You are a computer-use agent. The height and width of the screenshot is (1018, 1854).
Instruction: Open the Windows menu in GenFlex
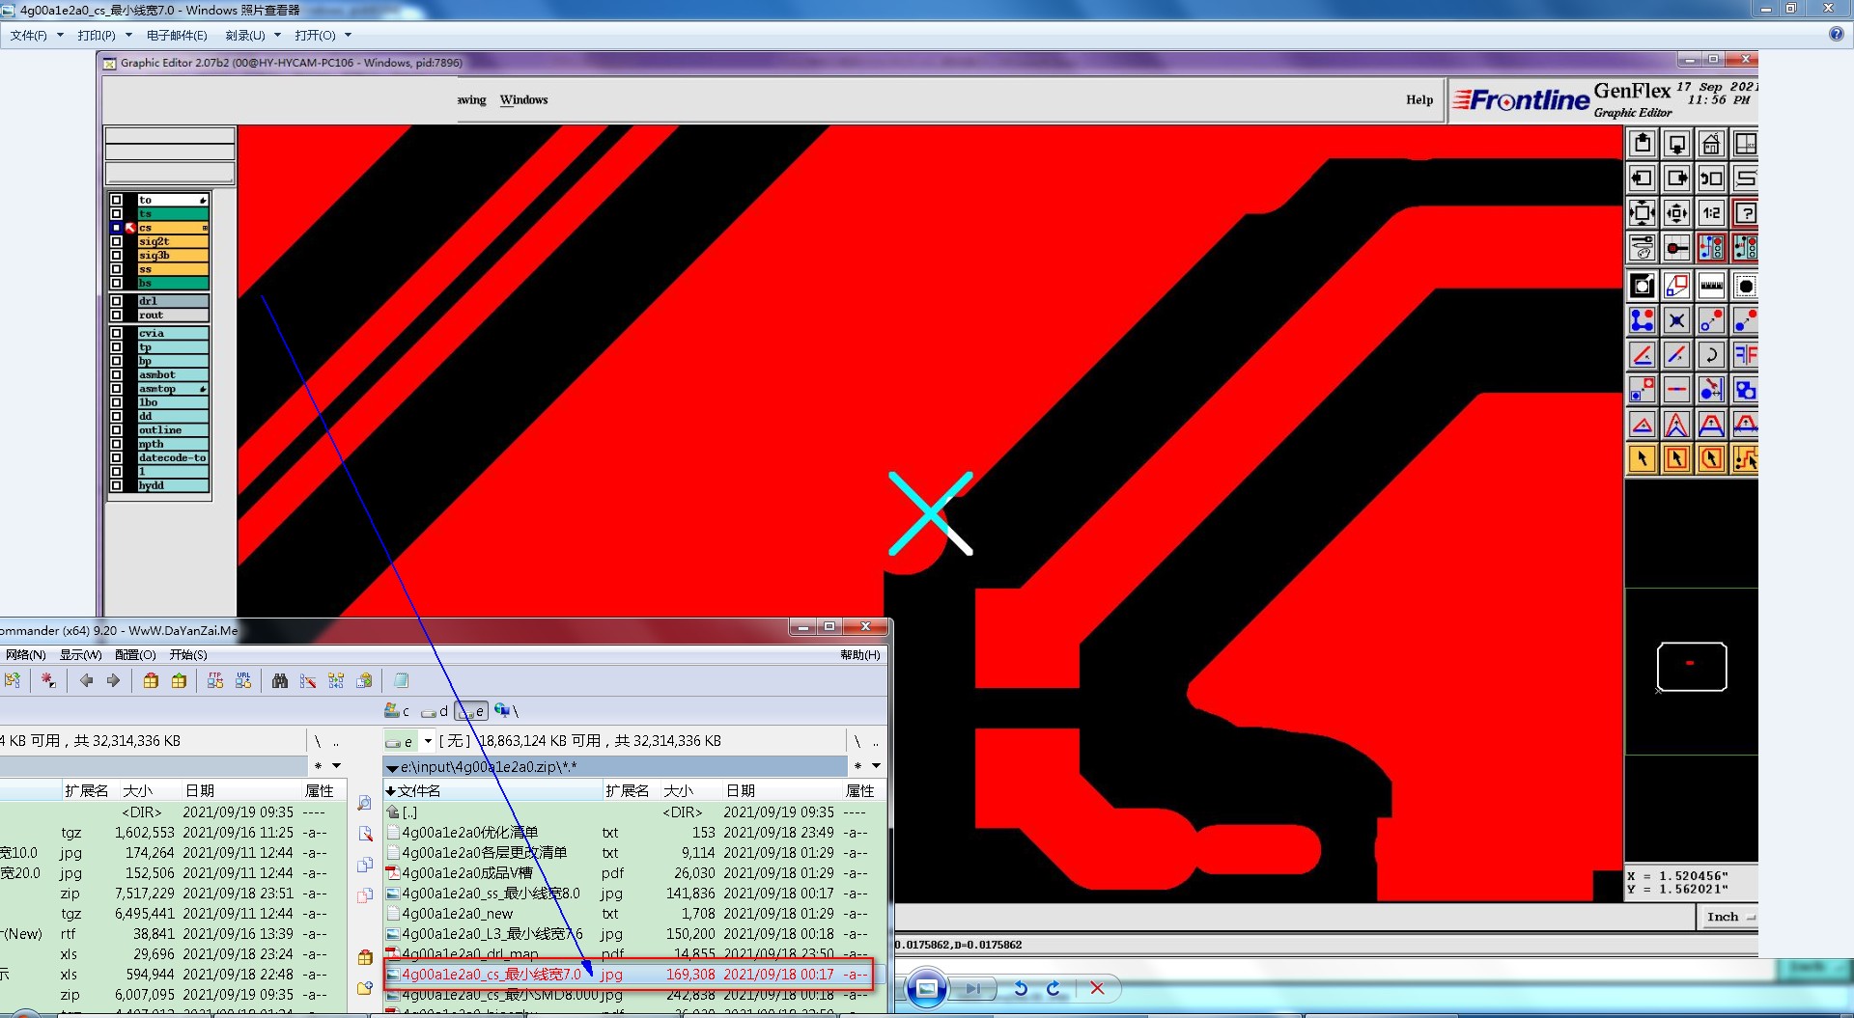[x=523, y=100]
